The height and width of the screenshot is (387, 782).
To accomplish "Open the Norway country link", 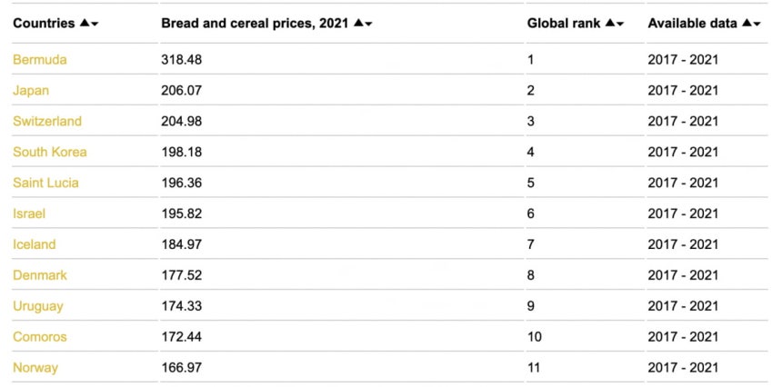I will click(35, 368).
